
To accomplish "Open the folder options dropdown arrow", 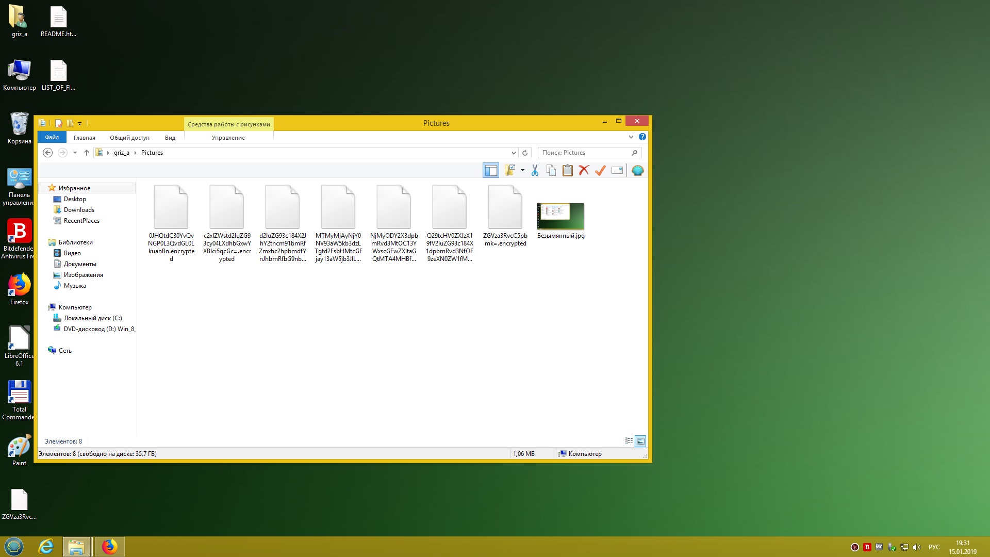I will point(522,170).
